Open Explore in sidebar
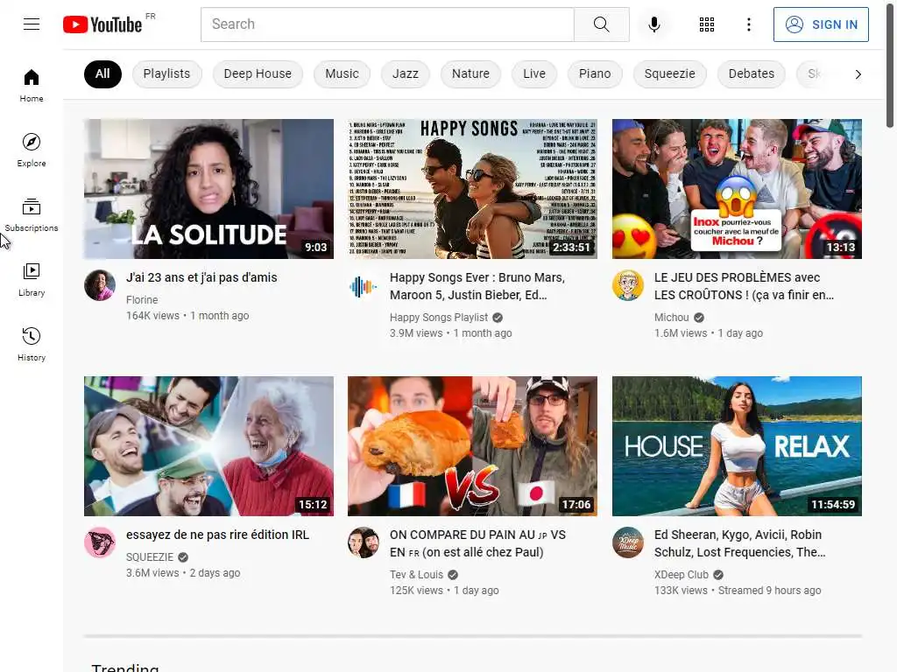This screenshot has width=897, height=672. (x=32, y=150)
